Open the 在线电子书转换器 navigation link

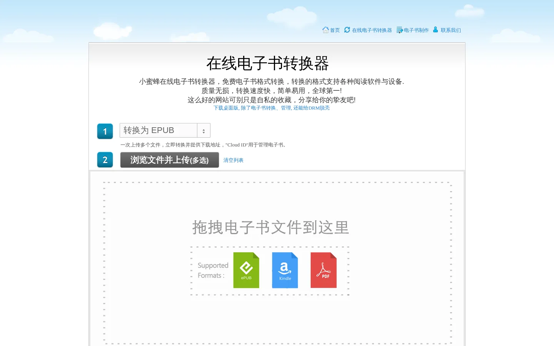point(372,30)
